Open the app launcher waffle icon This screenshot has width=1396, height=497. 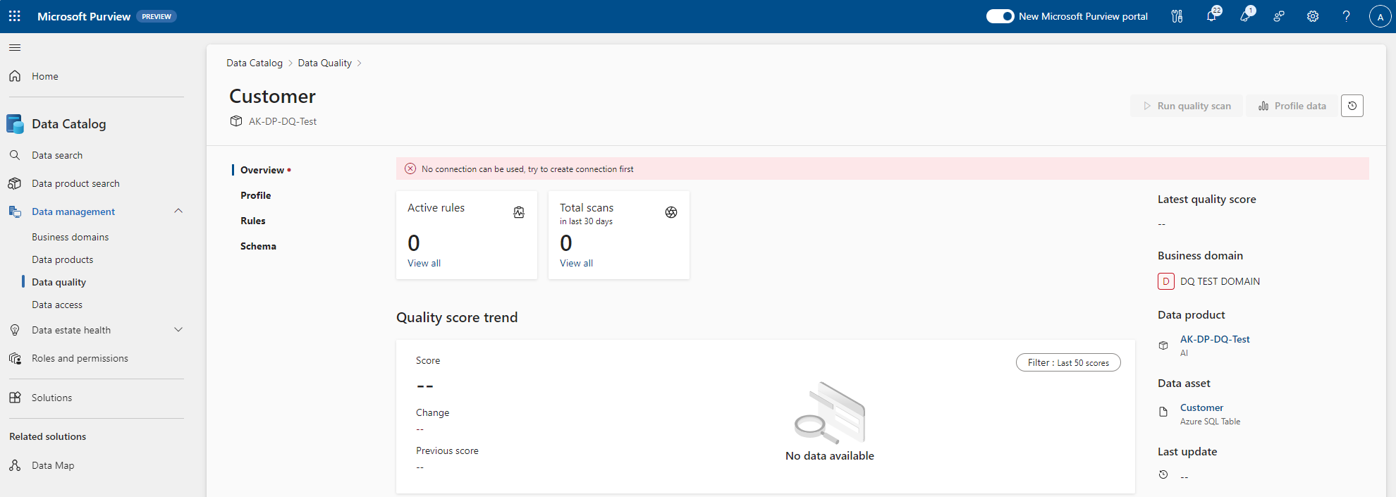(15, 16)
